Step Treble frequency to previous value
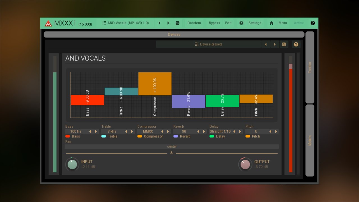Image resolution: width=359 pixels, height=202 pixels. [x=126, y=131]
